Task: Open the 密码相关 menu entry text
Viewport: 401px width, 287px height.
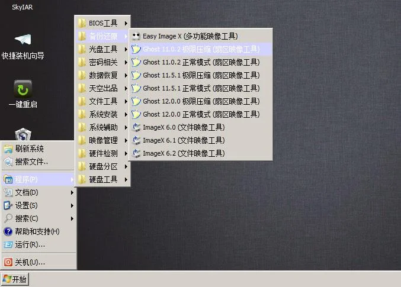Action: (103, 62)
